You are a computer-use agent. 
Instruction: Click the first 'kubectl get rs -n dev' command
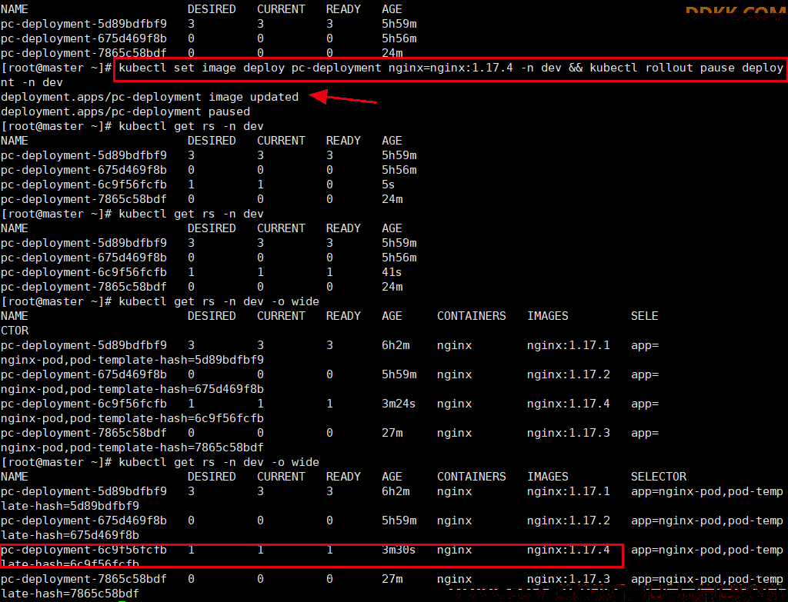point(191,126)
